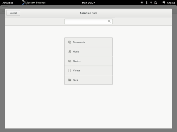Click the System Settings wrench icon
The width and height of the screenshot is (177, 132).
[24, 2]
